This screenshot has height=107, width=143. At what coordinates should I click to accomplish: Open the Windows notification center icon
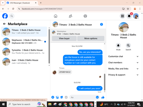139,104
